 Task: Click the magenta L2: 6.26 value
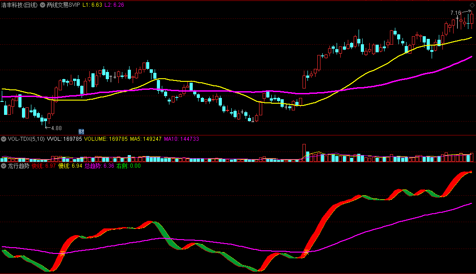114,5
